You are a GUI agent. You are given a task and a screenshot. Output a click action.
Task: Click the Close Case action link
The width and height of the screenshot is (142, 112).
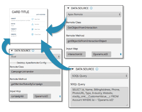(x=37, y=34)
